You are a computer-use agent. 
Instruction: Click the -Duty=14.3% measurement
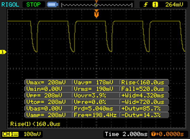point(141,115)
